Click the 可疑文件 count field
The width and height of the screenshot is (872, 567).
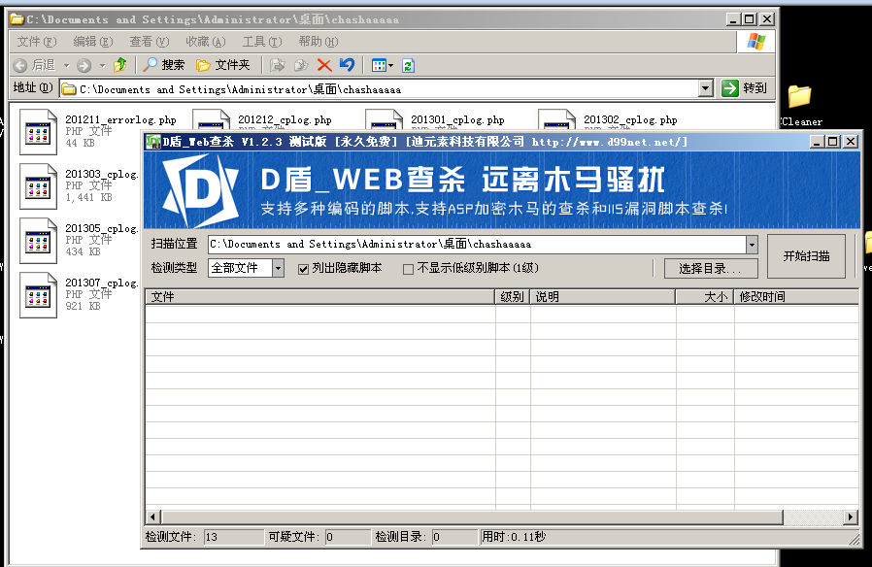(348, 537)
